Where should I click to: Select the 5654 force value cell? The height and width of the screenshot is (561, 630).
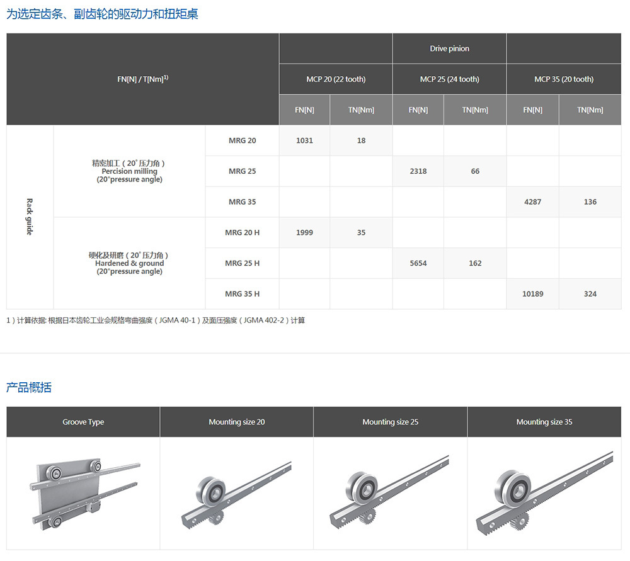point(418,263)
